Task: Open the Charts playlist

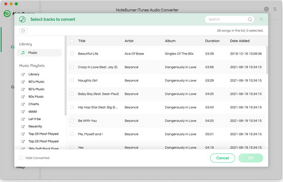Action: tap(33, 104)
